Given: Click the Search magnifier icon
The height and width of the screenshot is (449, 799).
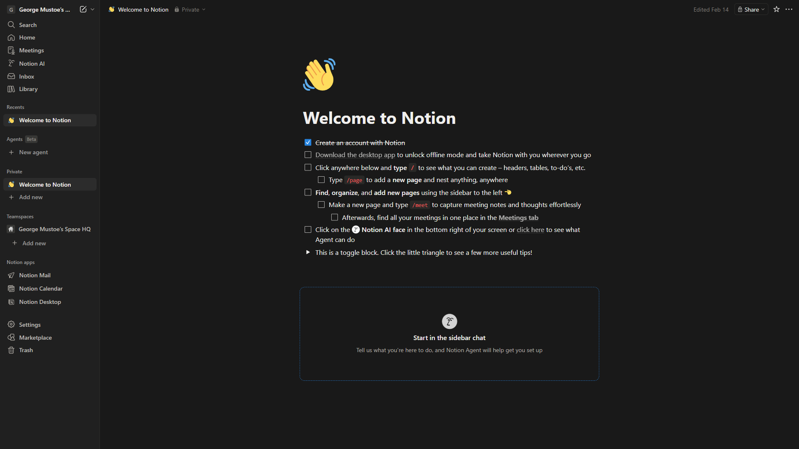Looking at the screenshot, I should [11, 25].
